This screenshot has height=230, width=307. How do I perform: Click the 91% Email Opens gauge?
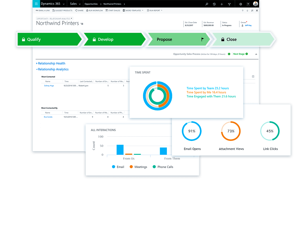tap(192, 131)
